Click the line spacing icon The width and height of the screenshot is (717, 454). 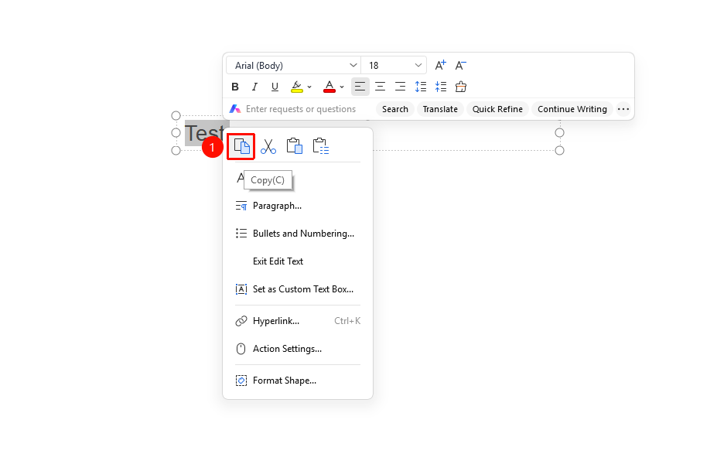point(421,87)
